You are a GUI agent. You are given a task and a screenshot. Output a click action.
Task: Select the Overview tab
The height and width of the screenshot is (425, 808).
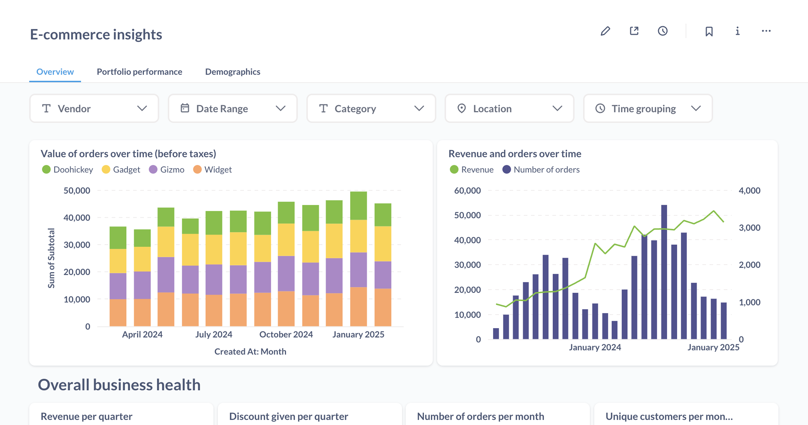tap(55, 72)
